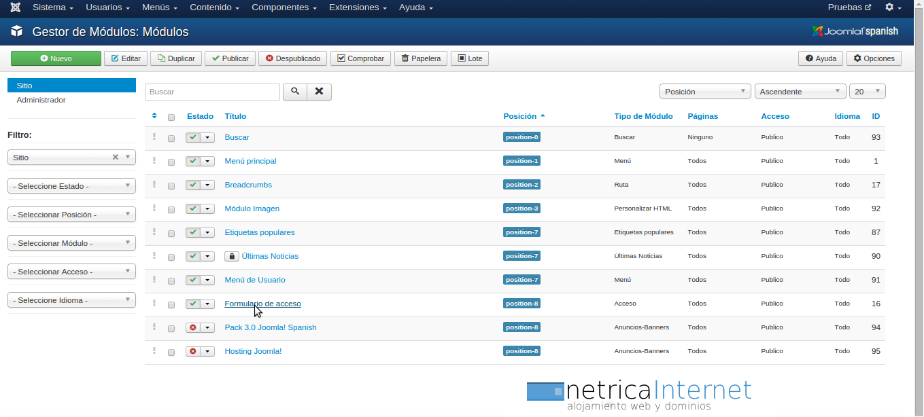The image size is (924, 417).
Task: Open the settings gear menu in top bar
Action: [x=893, y=7]
